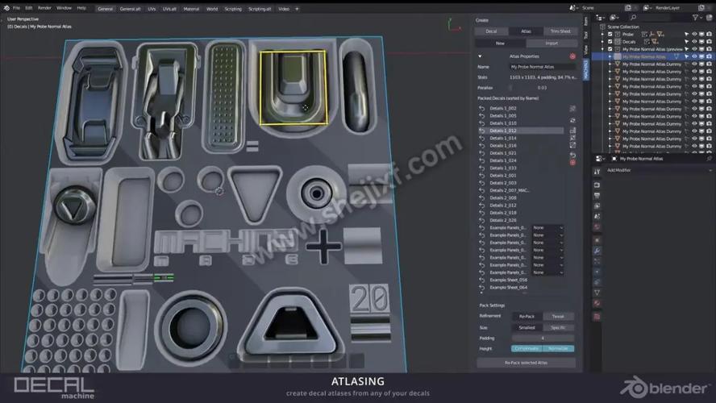Click Scene Collection in the outliner
716x403 pixels.
(622, 27)
